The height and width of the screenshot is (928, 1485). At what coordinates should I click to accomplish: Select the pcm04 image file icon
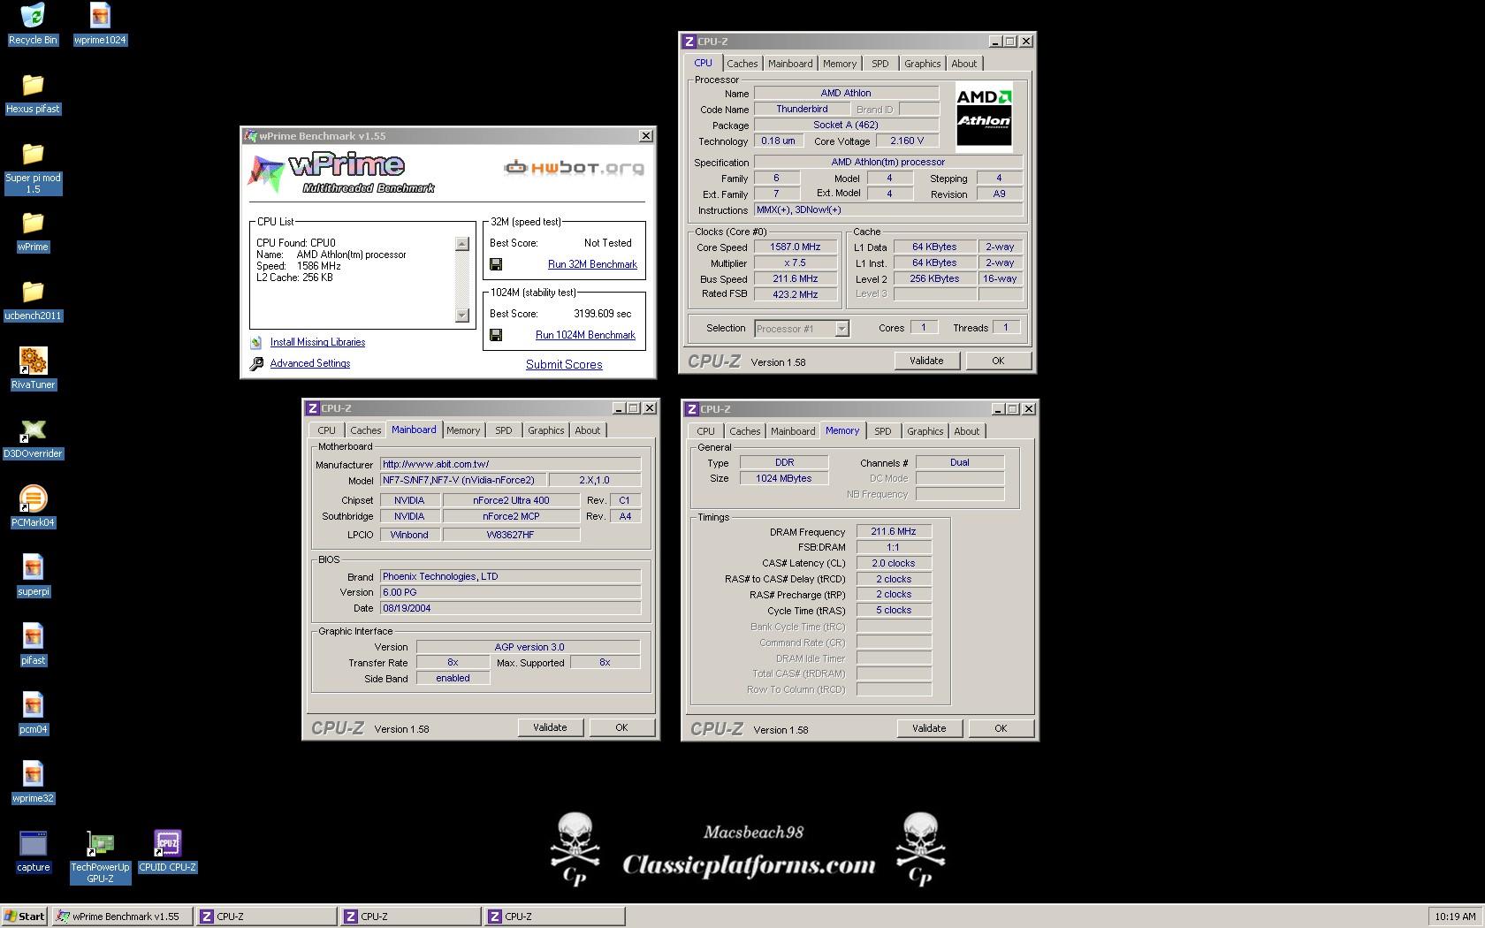(x=33, y=706)
